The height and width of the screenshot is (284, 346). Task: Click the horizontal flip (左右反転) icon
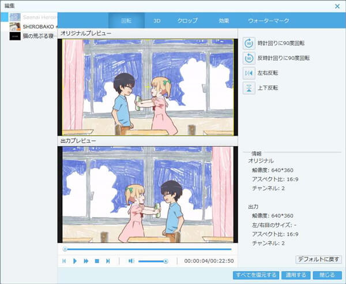pos(249,73)
